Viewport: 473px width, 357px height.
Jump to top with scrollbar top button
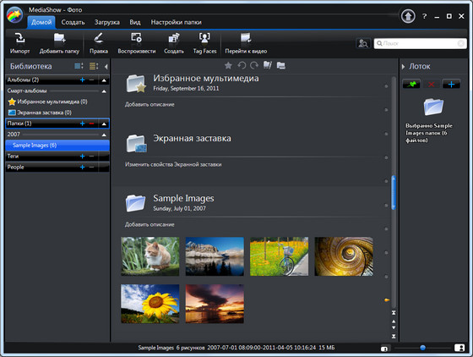tap(394, 313)
